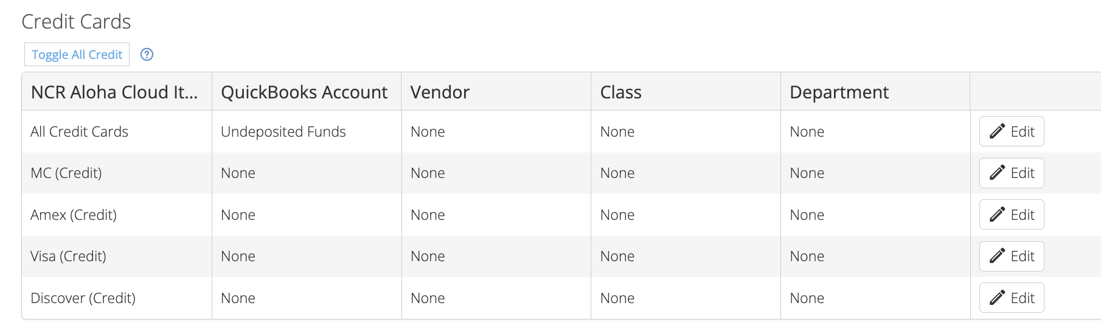Edit the All Credit Cards row
Screen dimensions: 1101x328
coord(1012,131)
